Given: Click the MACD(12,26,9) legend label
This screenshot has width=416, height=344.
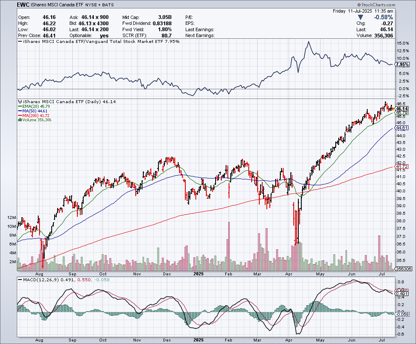Looking at the screenshot, I should click(x=41, y=280).
